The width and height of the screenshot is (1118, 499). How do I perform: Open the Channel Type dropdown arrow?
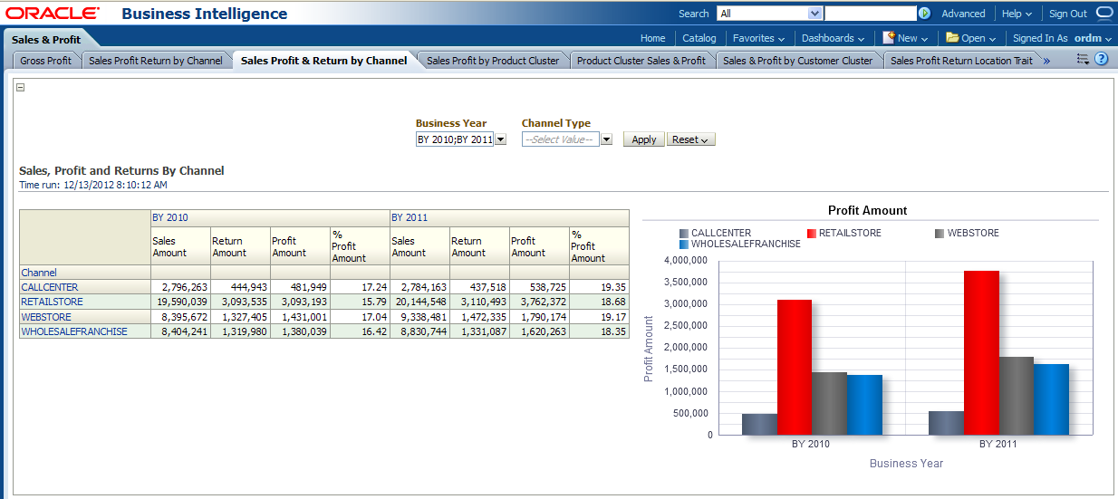point(607,139)
